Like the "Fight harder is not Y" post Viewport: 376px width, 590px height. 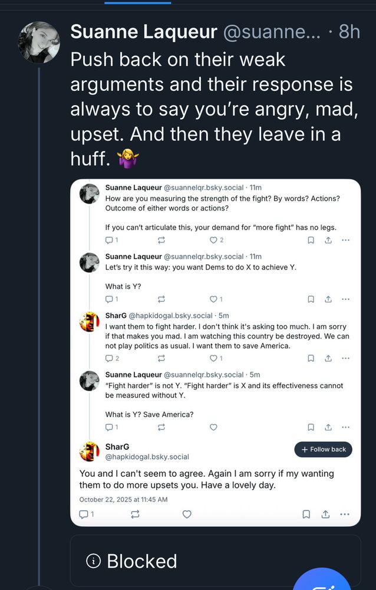213,427
